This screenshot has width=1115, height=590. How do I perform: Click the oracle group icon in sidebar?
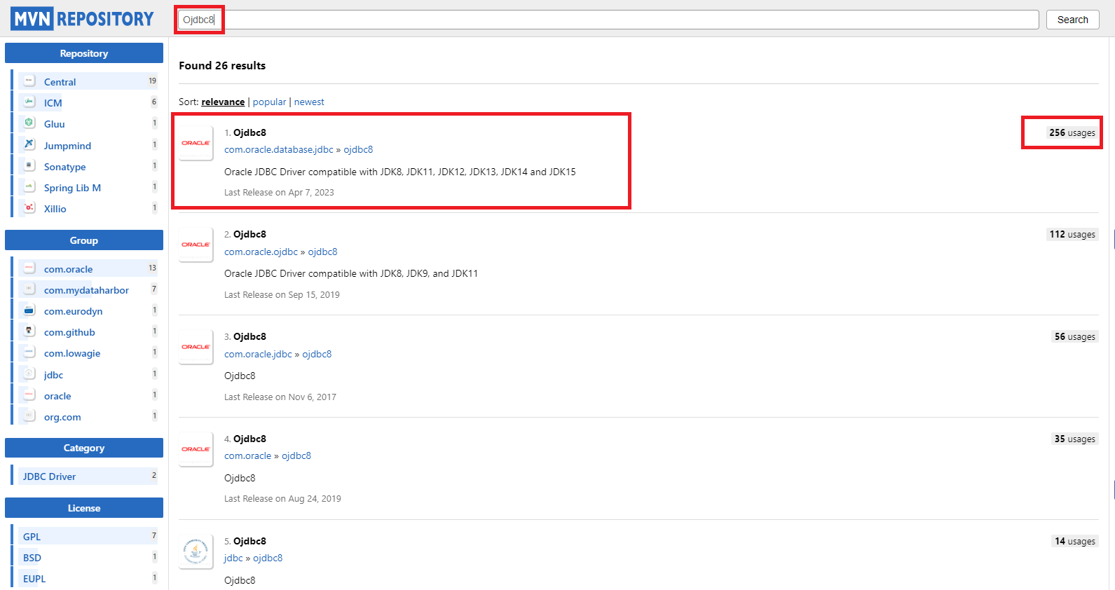coord(29,395)
